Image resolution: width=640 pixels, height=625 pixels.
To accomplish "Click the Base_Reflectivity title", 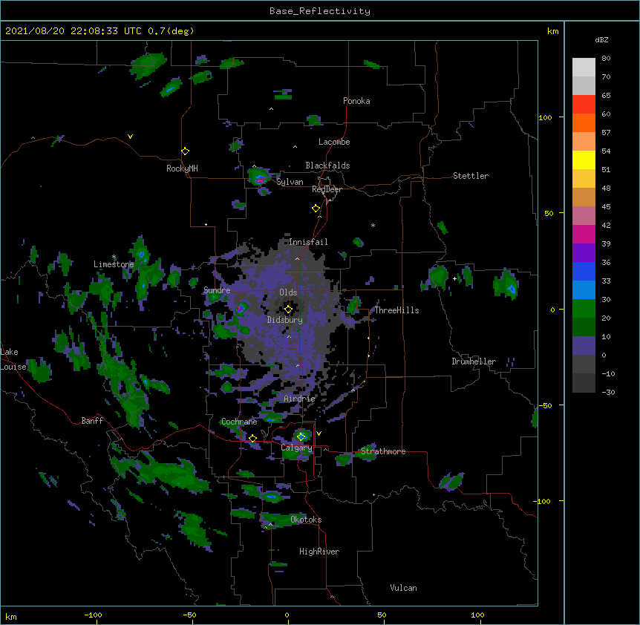I will [x=320, y=11].
